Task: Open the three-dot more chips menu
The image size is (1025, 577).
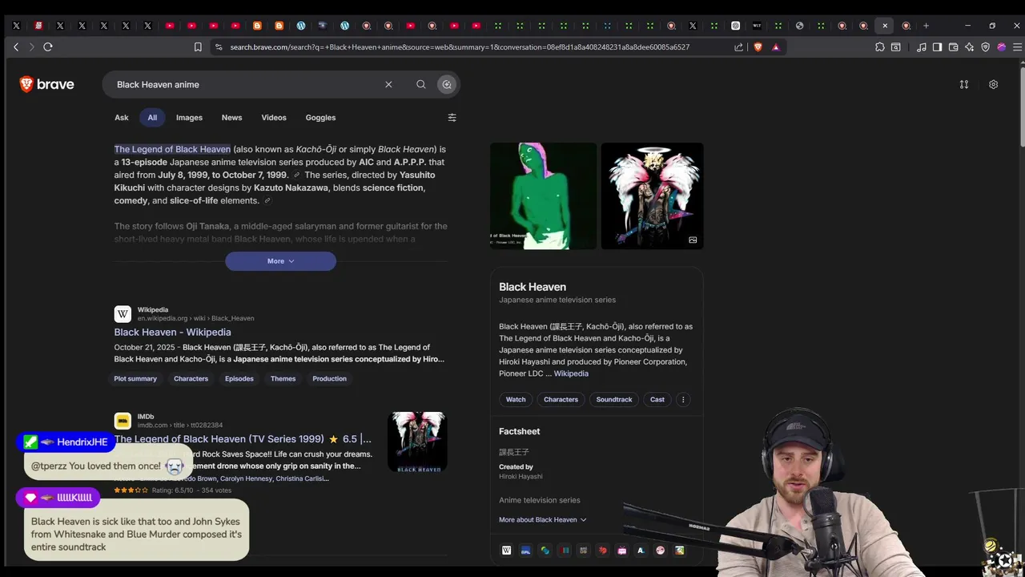Action: [x=683, y=399]
